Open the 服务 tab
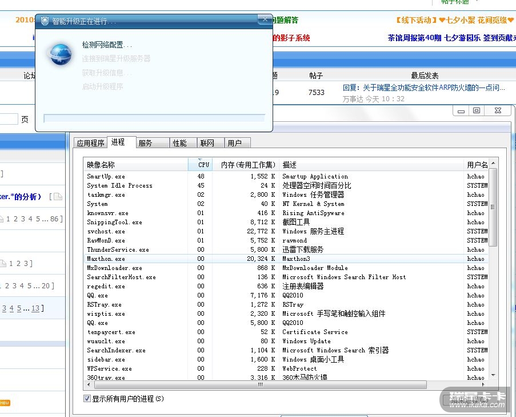 [x=152, y=143]
